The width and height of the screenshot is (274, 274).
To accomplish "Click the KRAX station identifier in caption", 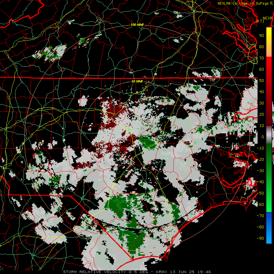I will coord(161,272).
